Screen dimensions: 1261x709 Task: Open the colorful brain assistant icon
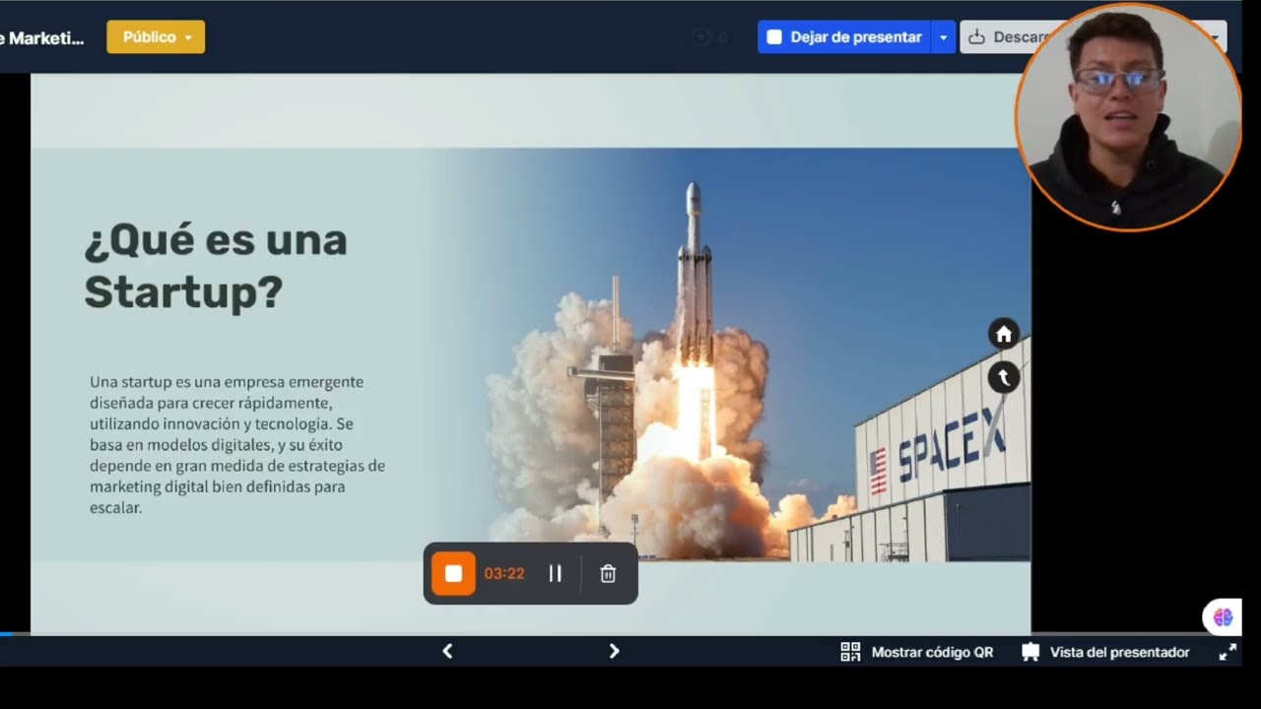tap(1224, 617)
